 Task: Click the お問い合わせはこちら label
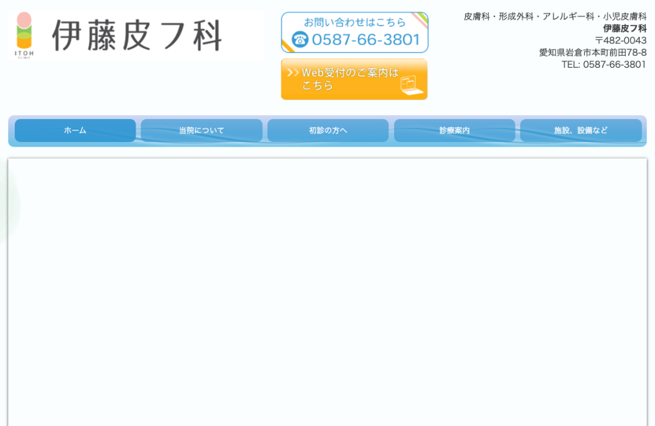click(x=354, y=22)
